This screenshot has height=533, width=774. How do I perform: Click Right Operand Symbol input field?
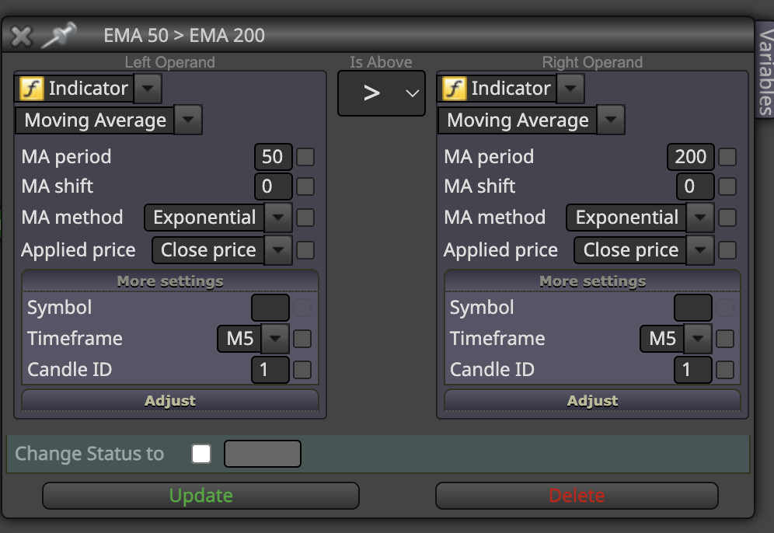(x=693, y=308)
